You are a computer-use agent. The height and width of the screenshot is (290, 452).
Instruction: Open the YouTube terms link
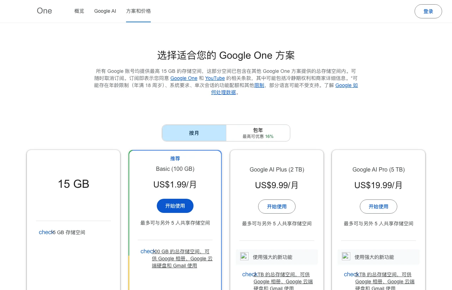point(215,78)
